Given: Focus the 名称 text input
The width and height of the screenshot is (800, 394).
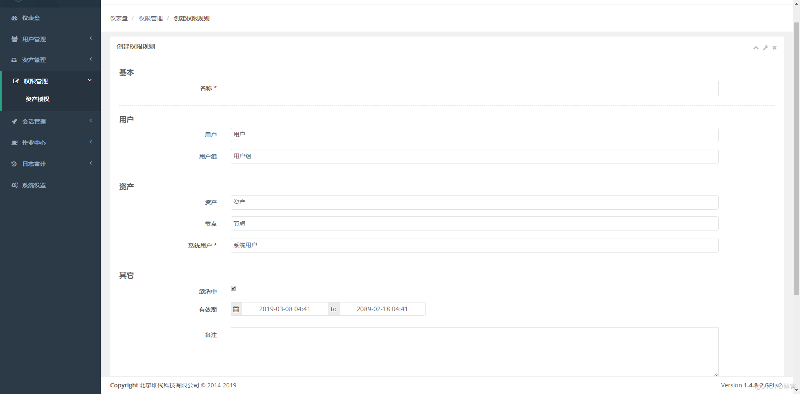Looking at the screenshot, I should tap(475, 88).
